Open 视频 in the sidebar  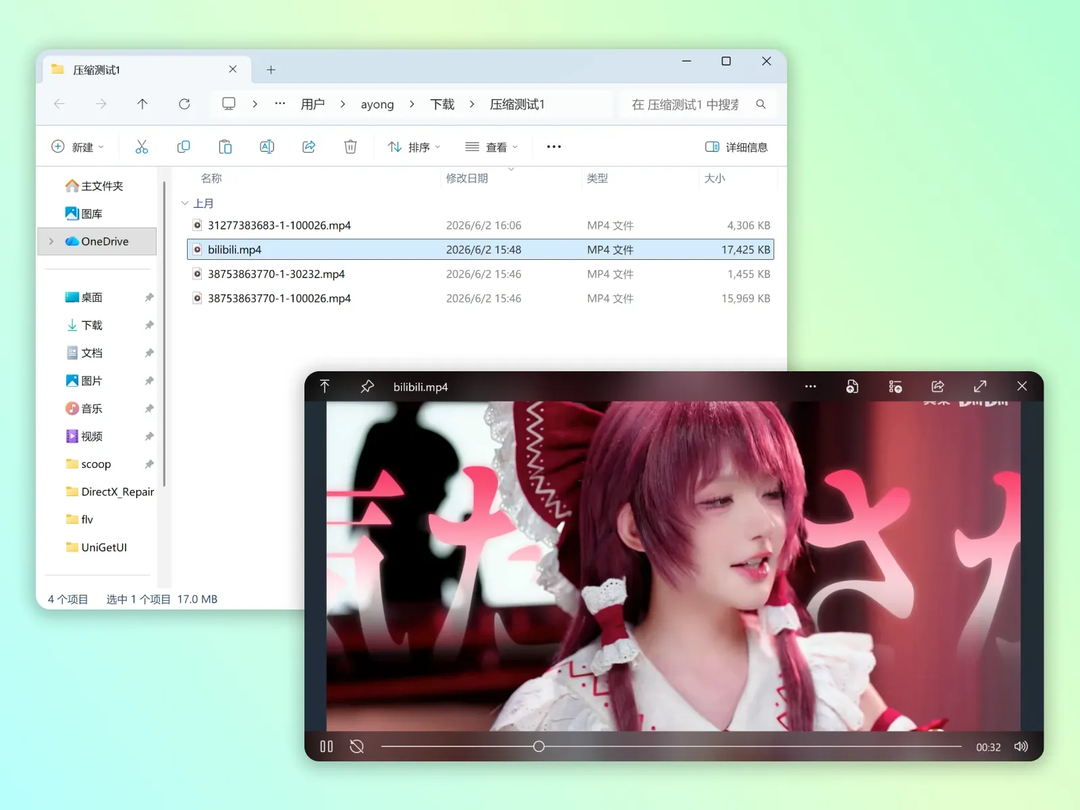click(x=84, y=436)
